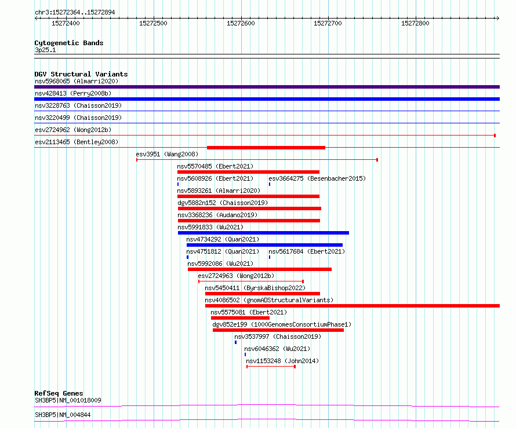Click red bar of nsv4086502 gnomAD variant
This screenshot has width=516, height=428.
[x=353, y=306]
